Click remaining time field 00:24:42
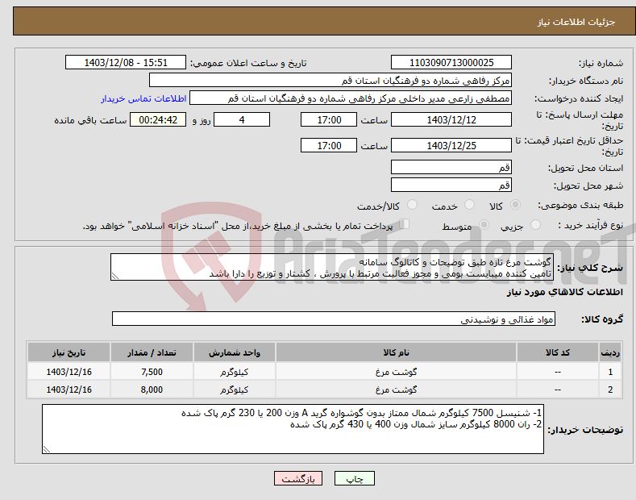 158,119
